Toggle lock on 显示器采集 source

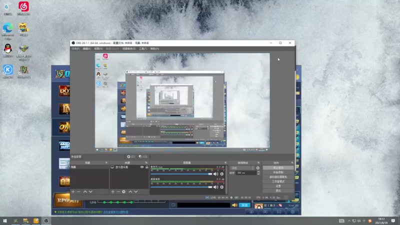click(x=146, y=167)
